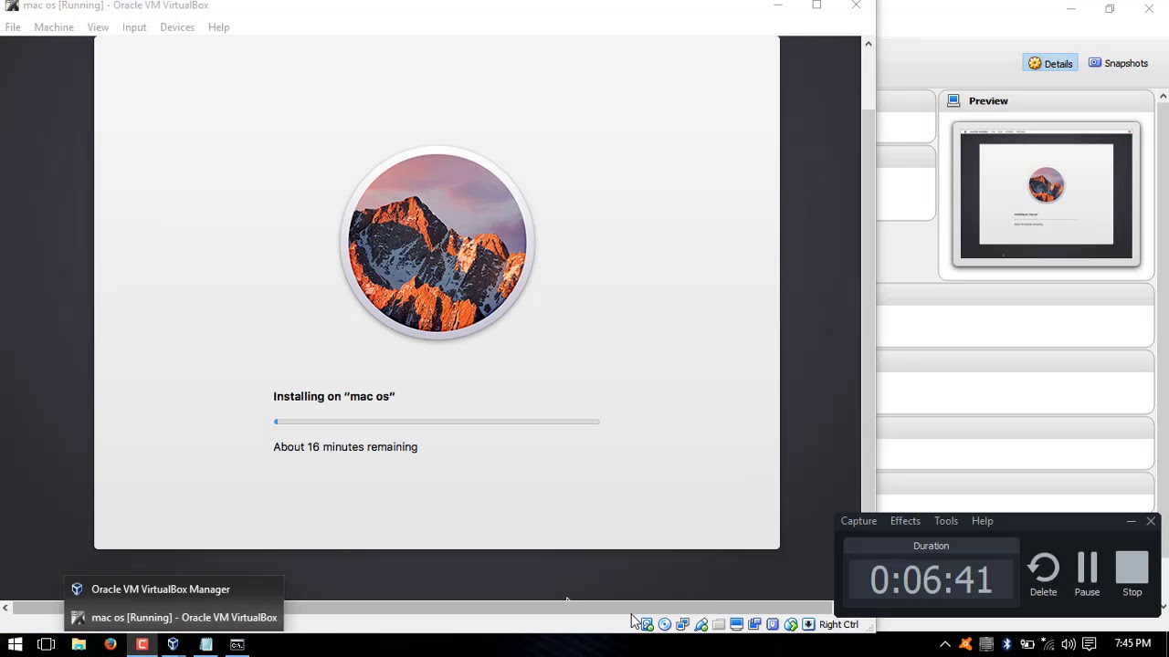1169x657 pixels.
Task: Click the Avast antivirus tray icon
Action: point(965,644)
